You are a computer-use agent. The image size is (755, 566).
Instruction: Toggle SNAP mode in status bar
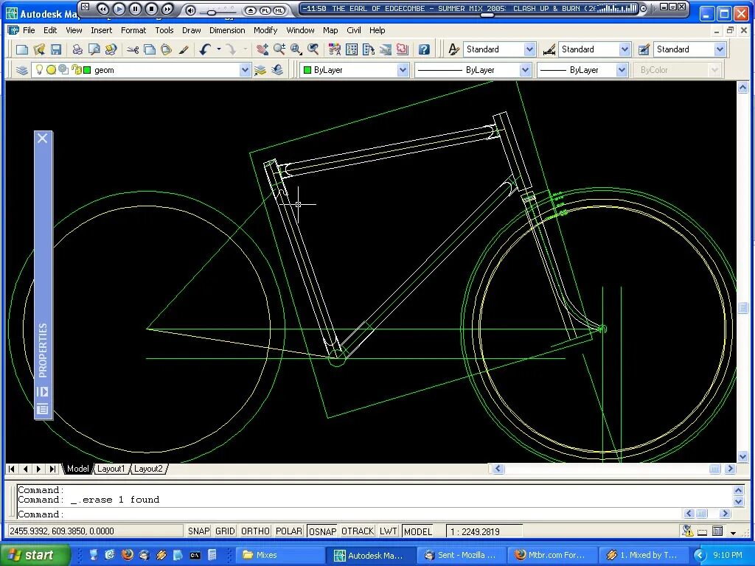pos(198,531)
